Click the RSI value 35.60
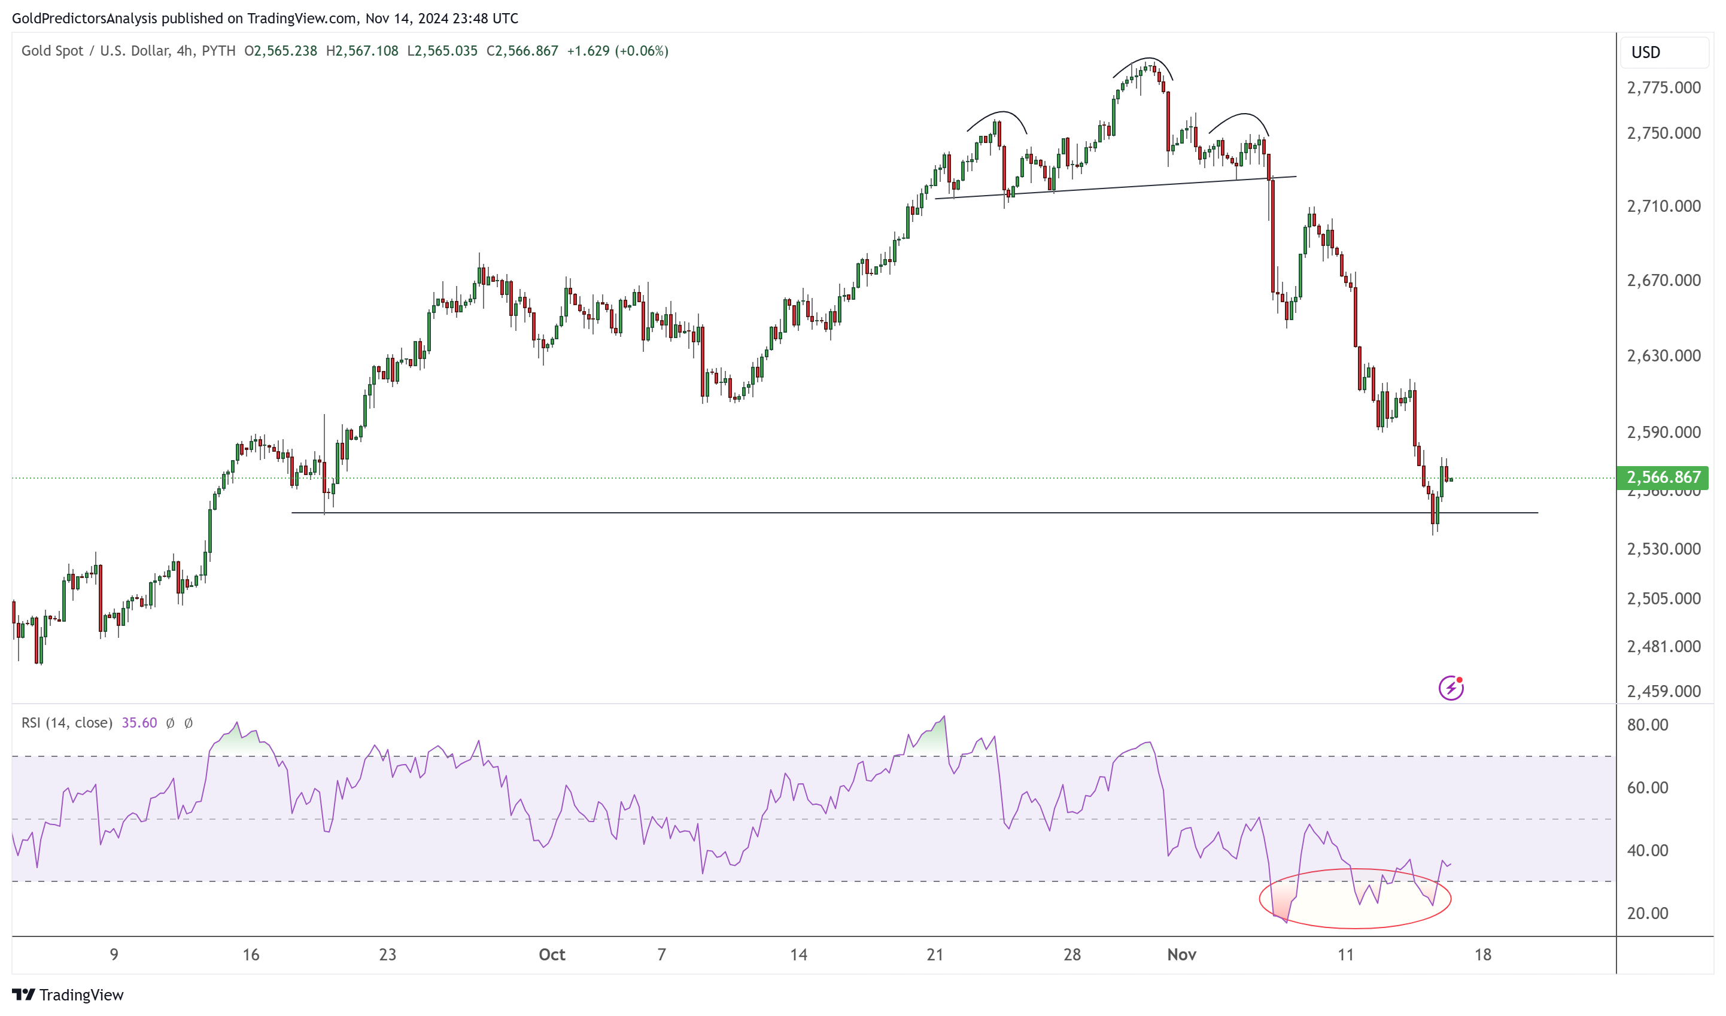 coord(139,723)
